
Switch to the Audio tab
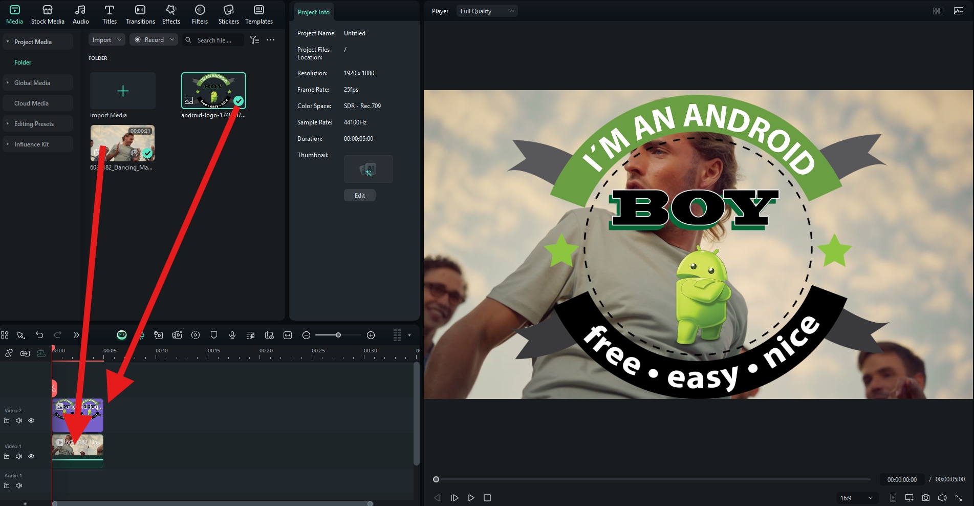(x=80, y=14)
